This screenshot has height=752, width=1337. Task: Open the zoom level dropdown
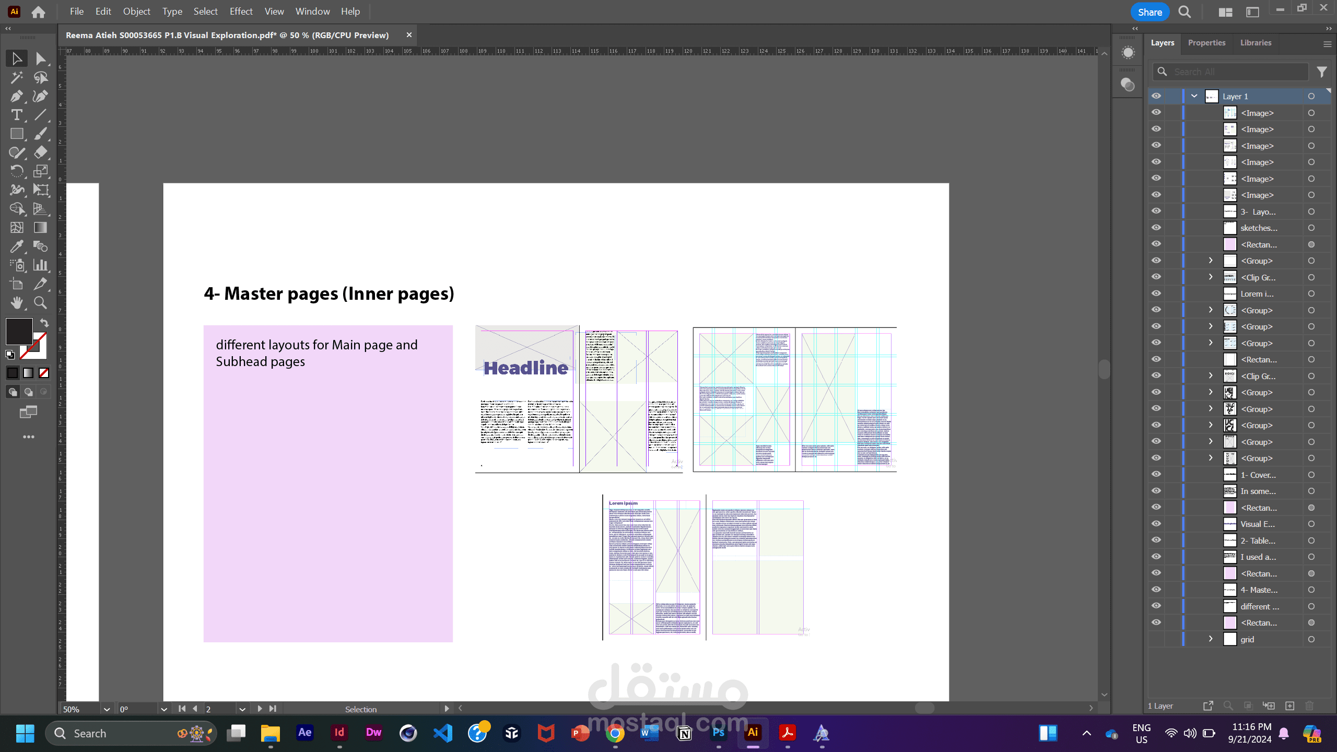(107, 709)
